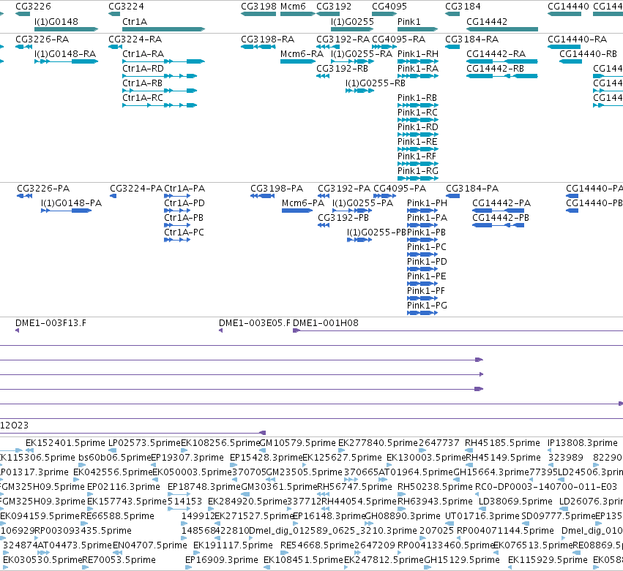Select transcript CG3184-RA
Viewport: 623px width, 571px height.
click(x=452, y=47)
